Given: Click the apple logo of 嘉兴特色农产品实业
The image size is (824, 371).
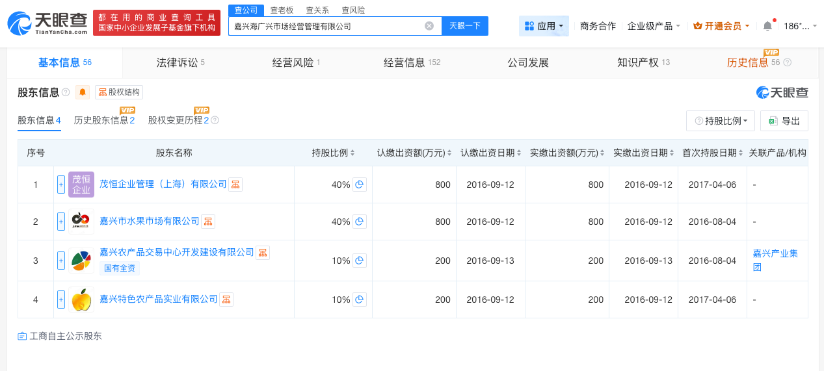Looking at the screenshot, I should [81, 300].
